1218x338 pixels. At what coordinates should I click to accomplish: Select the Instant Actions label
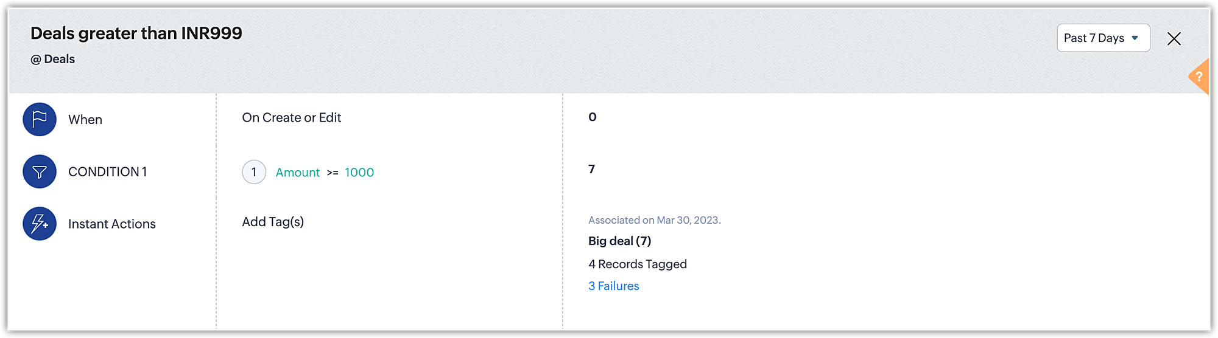click(112, 224)
